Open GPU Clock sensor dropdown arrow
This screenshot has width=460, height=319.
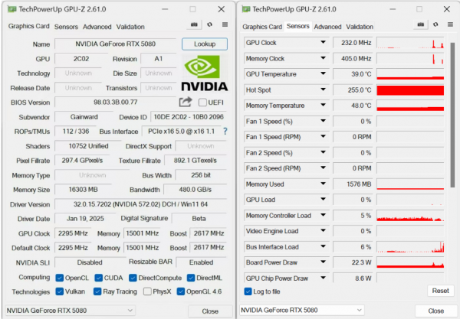(x=323, y=42)
